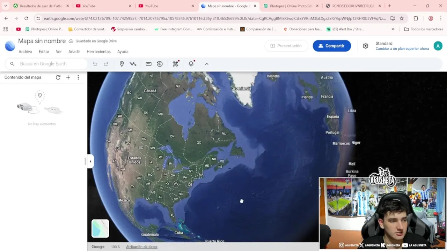This screenshot has width=447, height=251.
Task: Click the redo arrow in the toolbar
Action: [x=106, y=64]
